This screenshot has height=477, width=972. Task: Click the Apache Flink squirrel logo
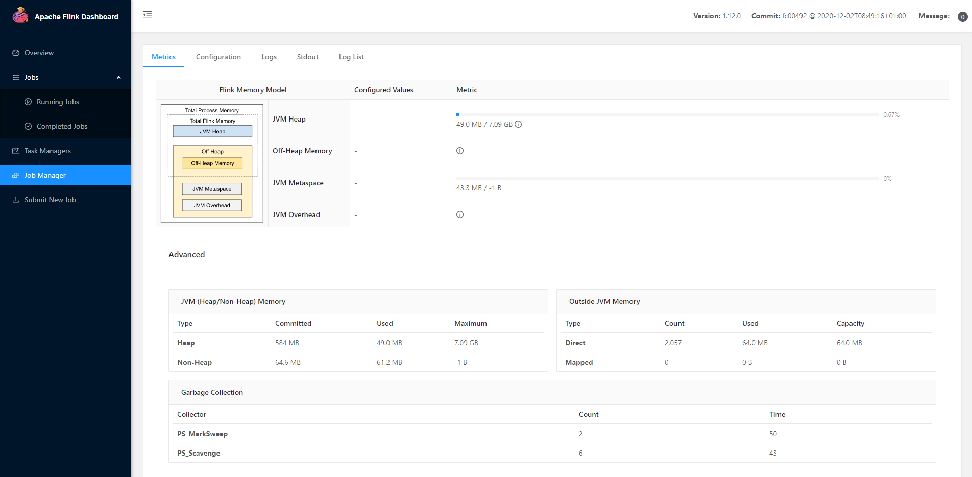point(20,15)
